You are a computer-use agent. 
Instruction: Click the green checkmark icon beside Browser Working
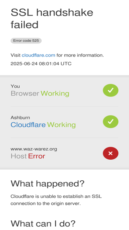click(110, 90)
